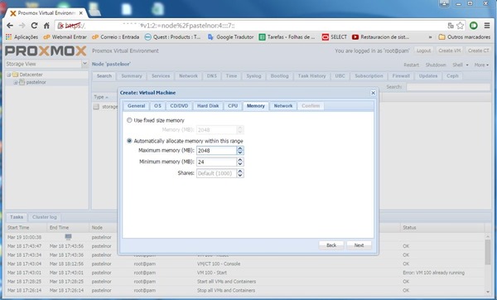Reload the page with the refresh icon
This screenshot has width=497, height=300.
click(x=34, y=26)
